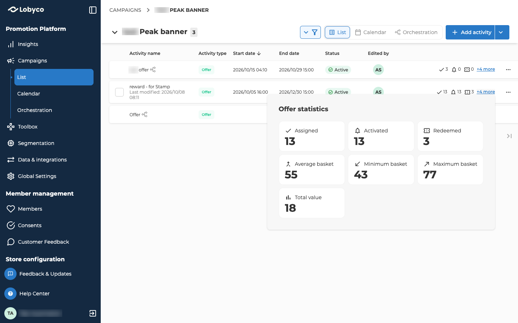Click the Maximum basket statistic card

[450, 170]
